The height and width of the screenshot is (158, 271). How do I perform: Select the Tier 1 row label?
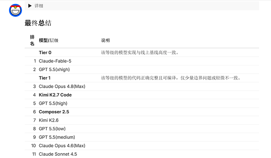click(x=45, y=78)
